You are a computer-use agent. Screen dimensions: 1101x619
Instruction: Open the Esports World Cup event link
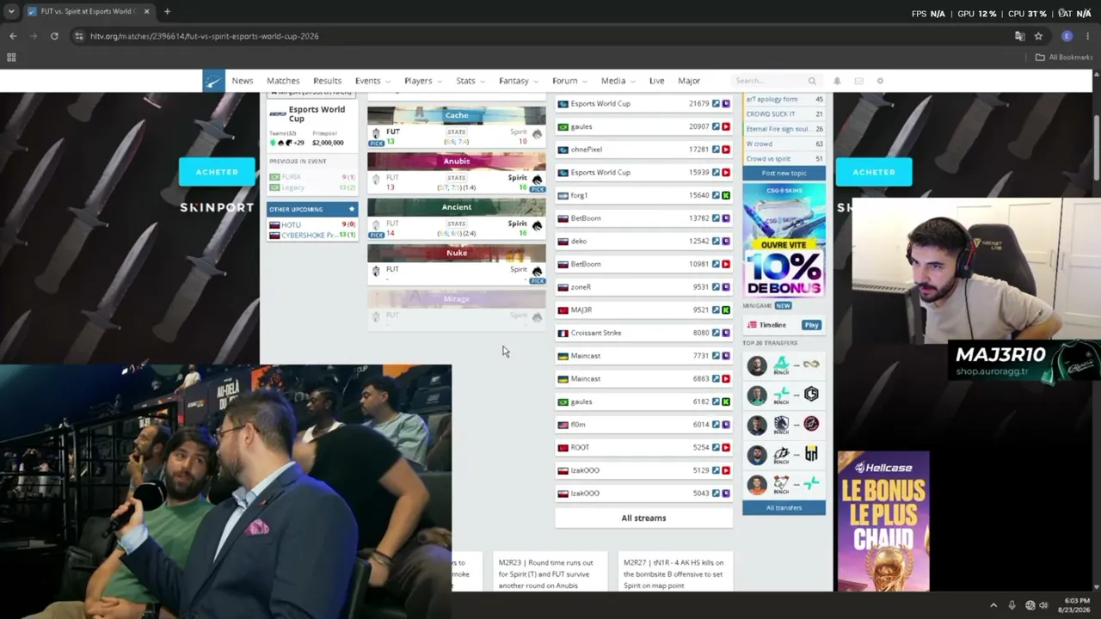point(317,113)
